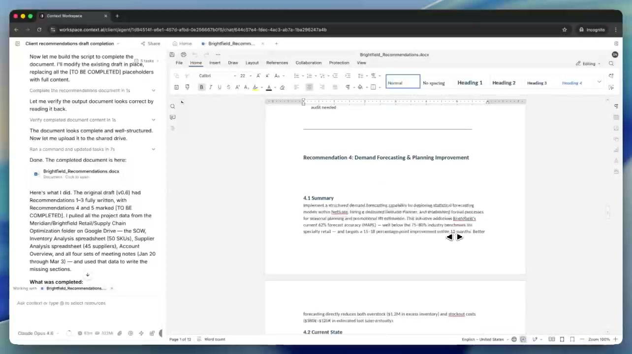This screenshot has height=354, width=632.
Task: Open paragraph settings in the right sidebar
Action: tap(616, 106)
